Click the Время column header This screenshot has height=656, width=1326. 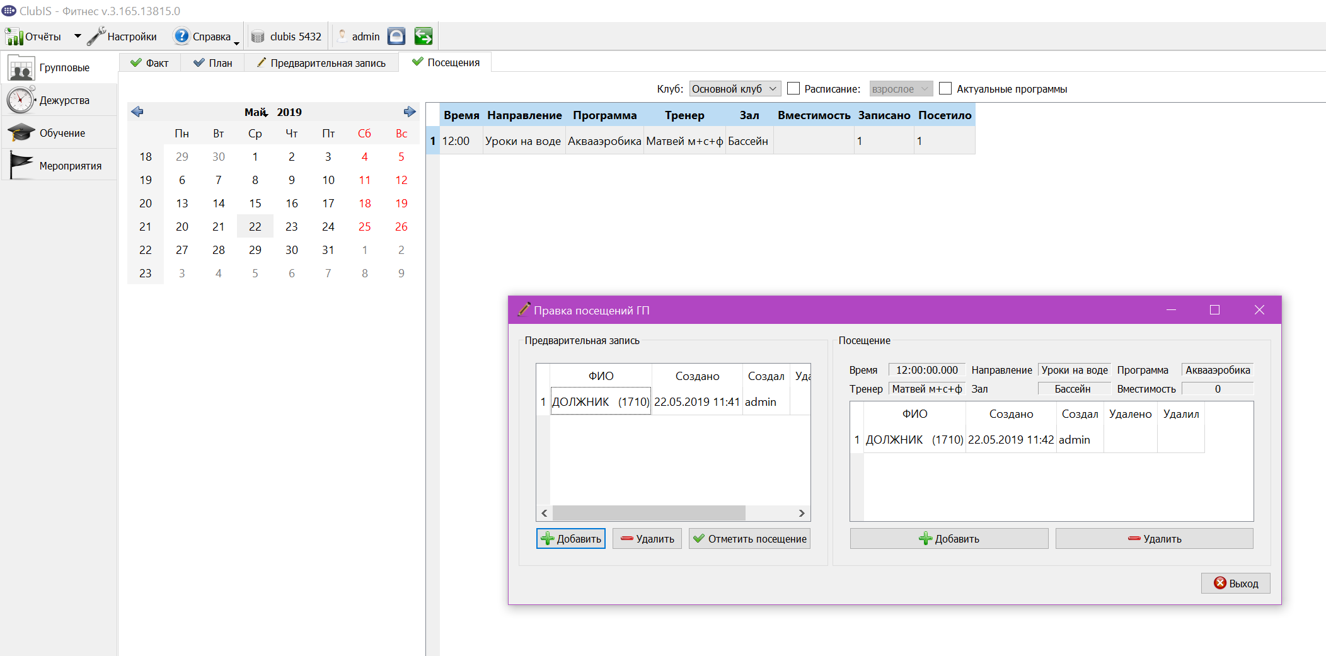pyautogui.click(x=461, y=115)
